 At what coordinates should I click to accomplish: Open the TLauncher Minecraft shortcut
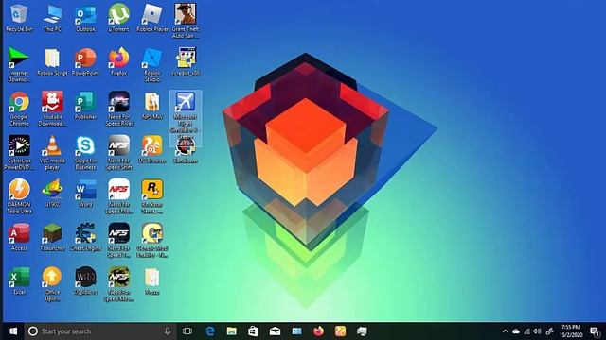point(52,237)
